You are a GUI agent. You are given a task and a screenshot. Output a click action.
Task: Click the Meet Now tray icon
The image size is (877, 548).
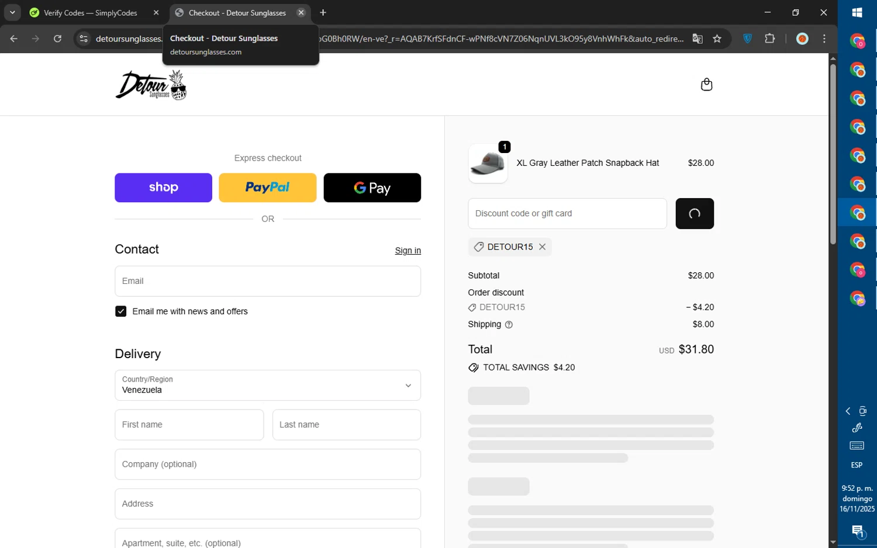click(863, 412)
